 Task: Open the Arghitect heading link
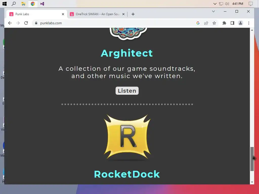pyautogui.click(x=127, y=53)
